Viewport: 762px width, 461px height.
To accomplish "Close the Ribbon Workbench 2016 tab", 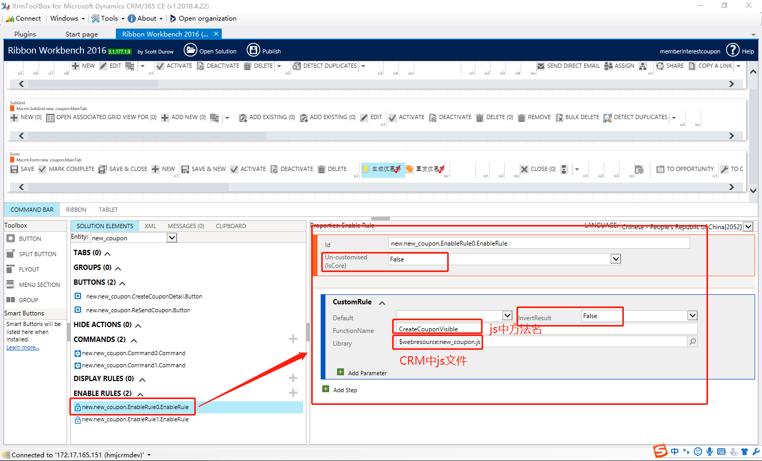I will pos(216,33).
